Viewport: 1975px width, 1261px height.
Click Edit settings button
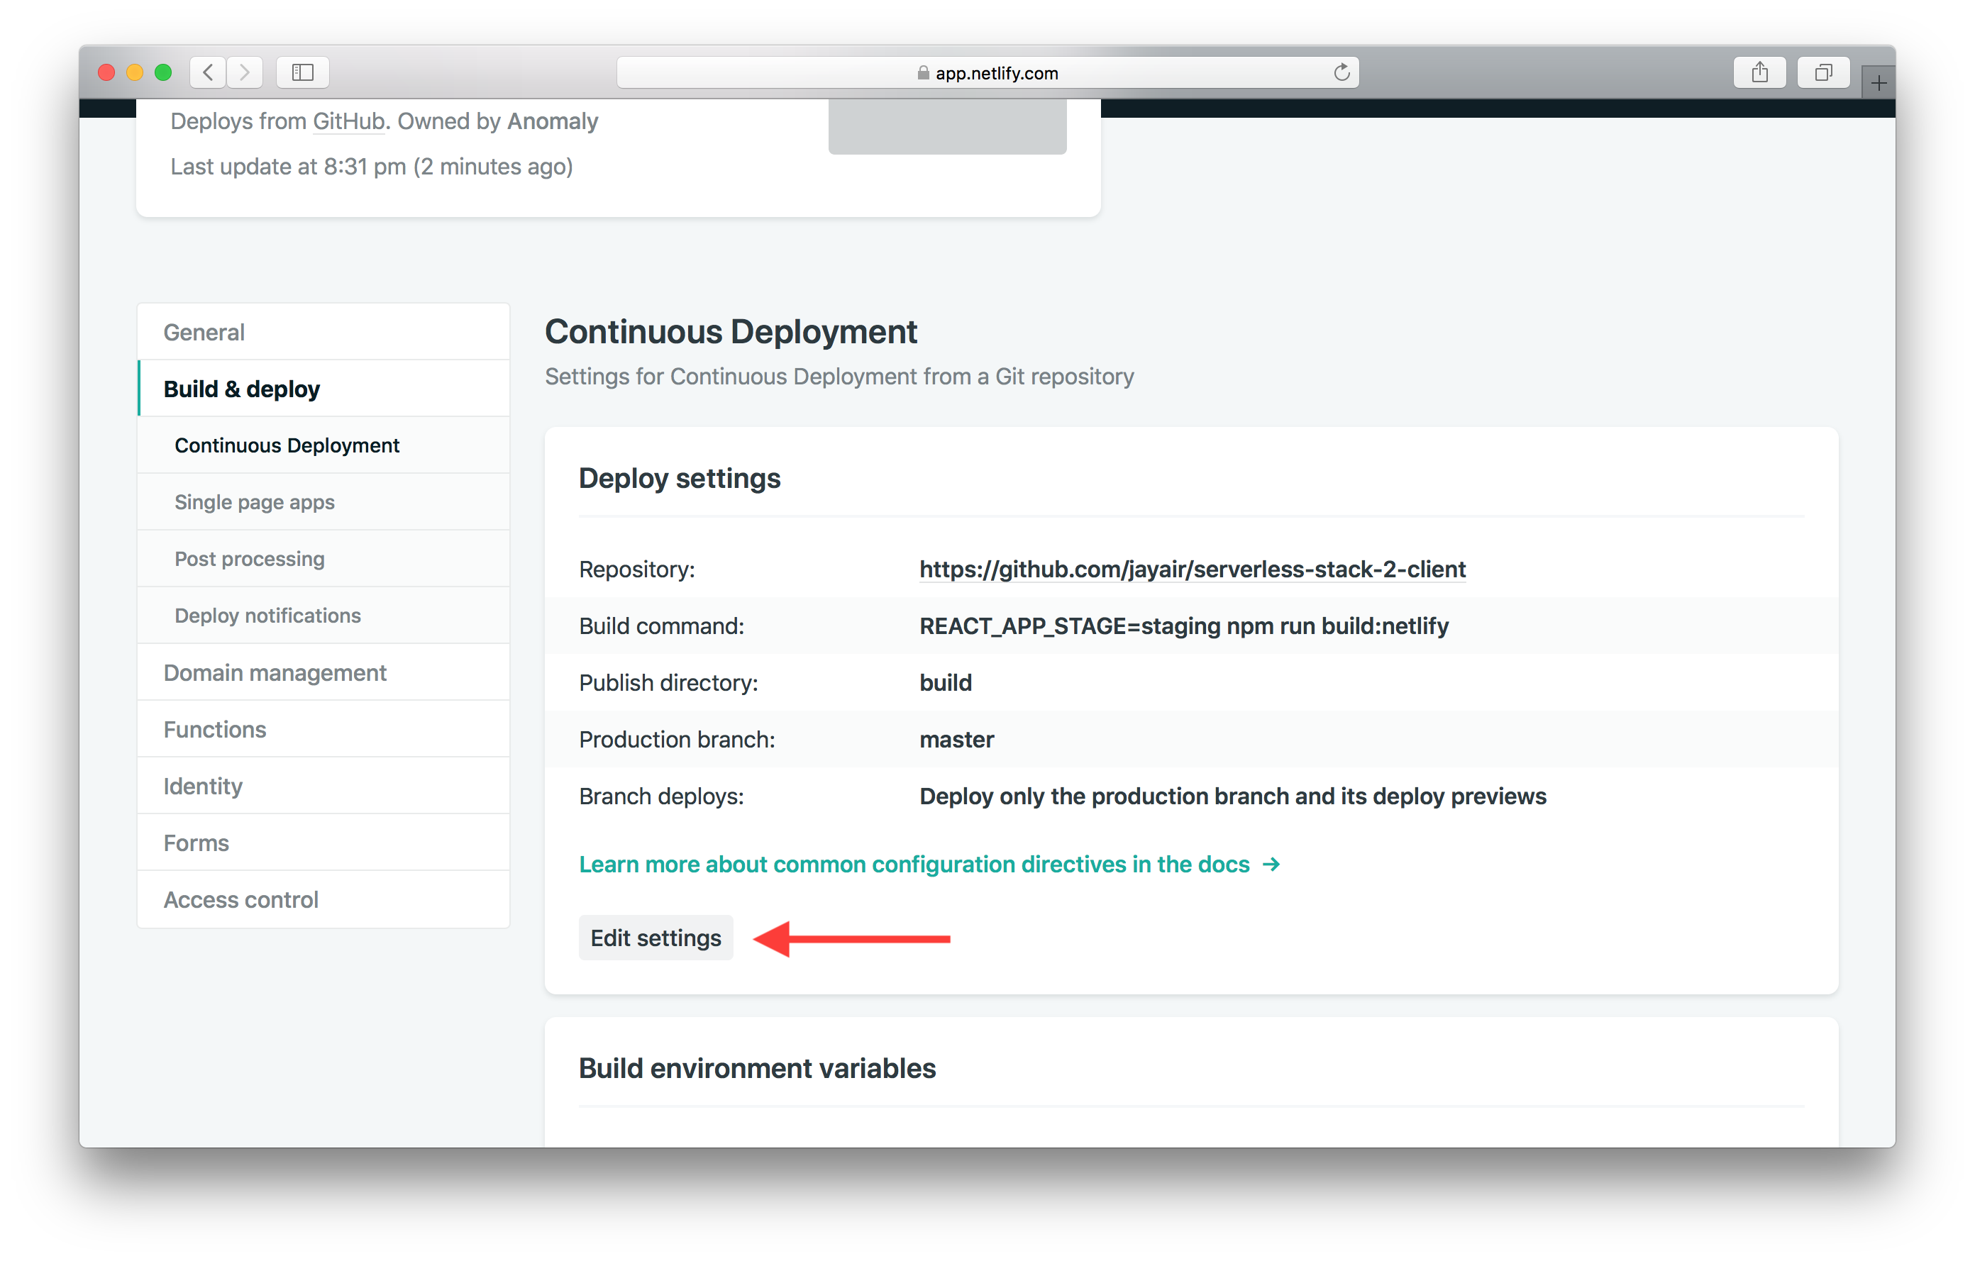click(x=651, y=937)
